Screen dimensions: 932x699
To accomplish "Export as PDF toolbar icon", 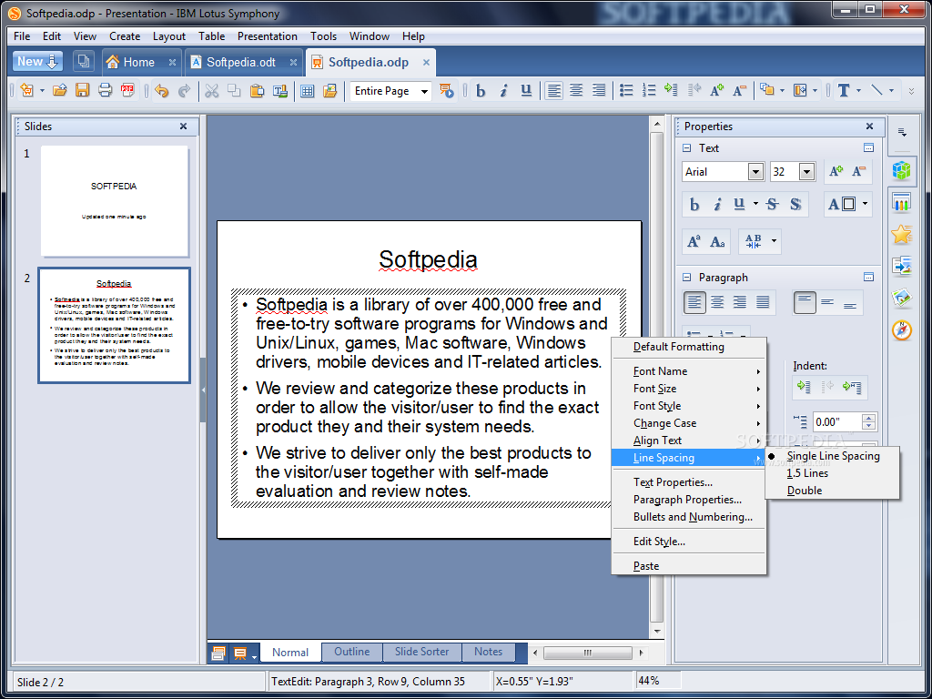I will [127, 91].
